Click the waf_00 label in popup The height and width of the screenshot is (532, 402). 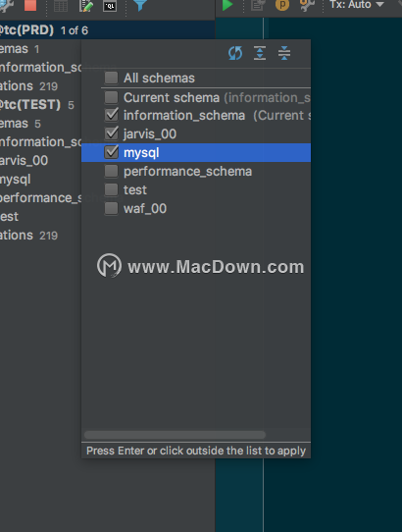click(x=145, y=209)
